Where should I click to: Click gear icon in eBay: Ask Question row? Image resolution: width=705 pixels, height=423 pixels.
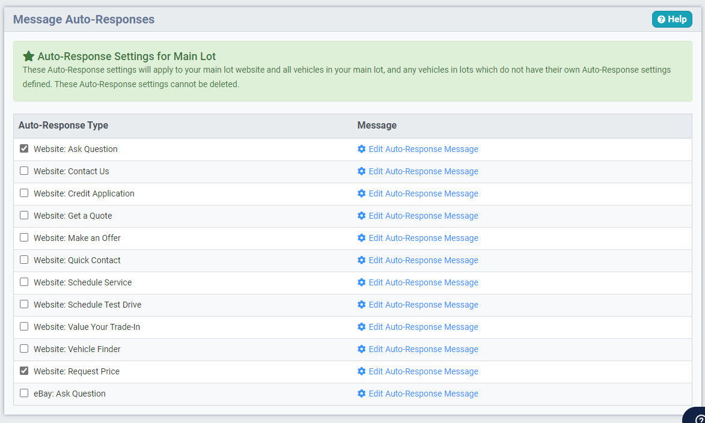click(361, 394)
